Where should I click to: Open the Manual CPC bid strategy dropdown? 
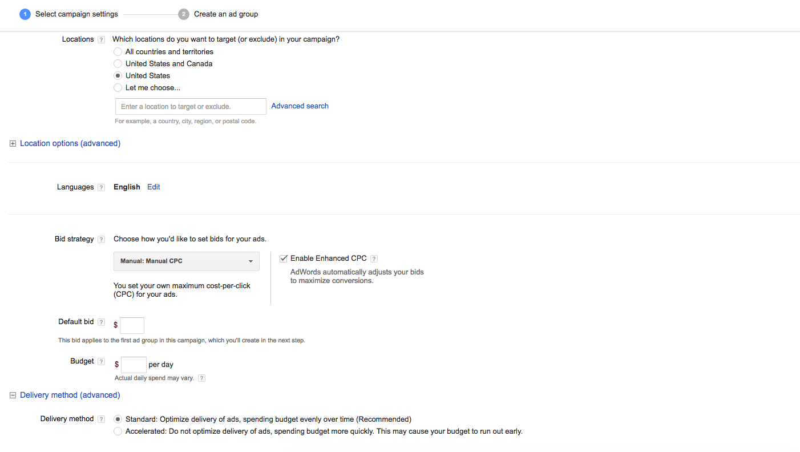(x=187, y=261)
